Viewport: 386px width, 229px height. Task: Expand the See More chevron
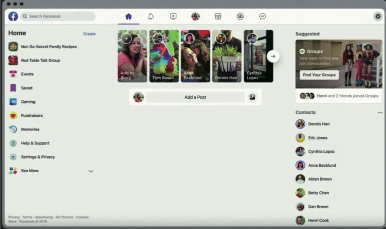click(91, 171)
